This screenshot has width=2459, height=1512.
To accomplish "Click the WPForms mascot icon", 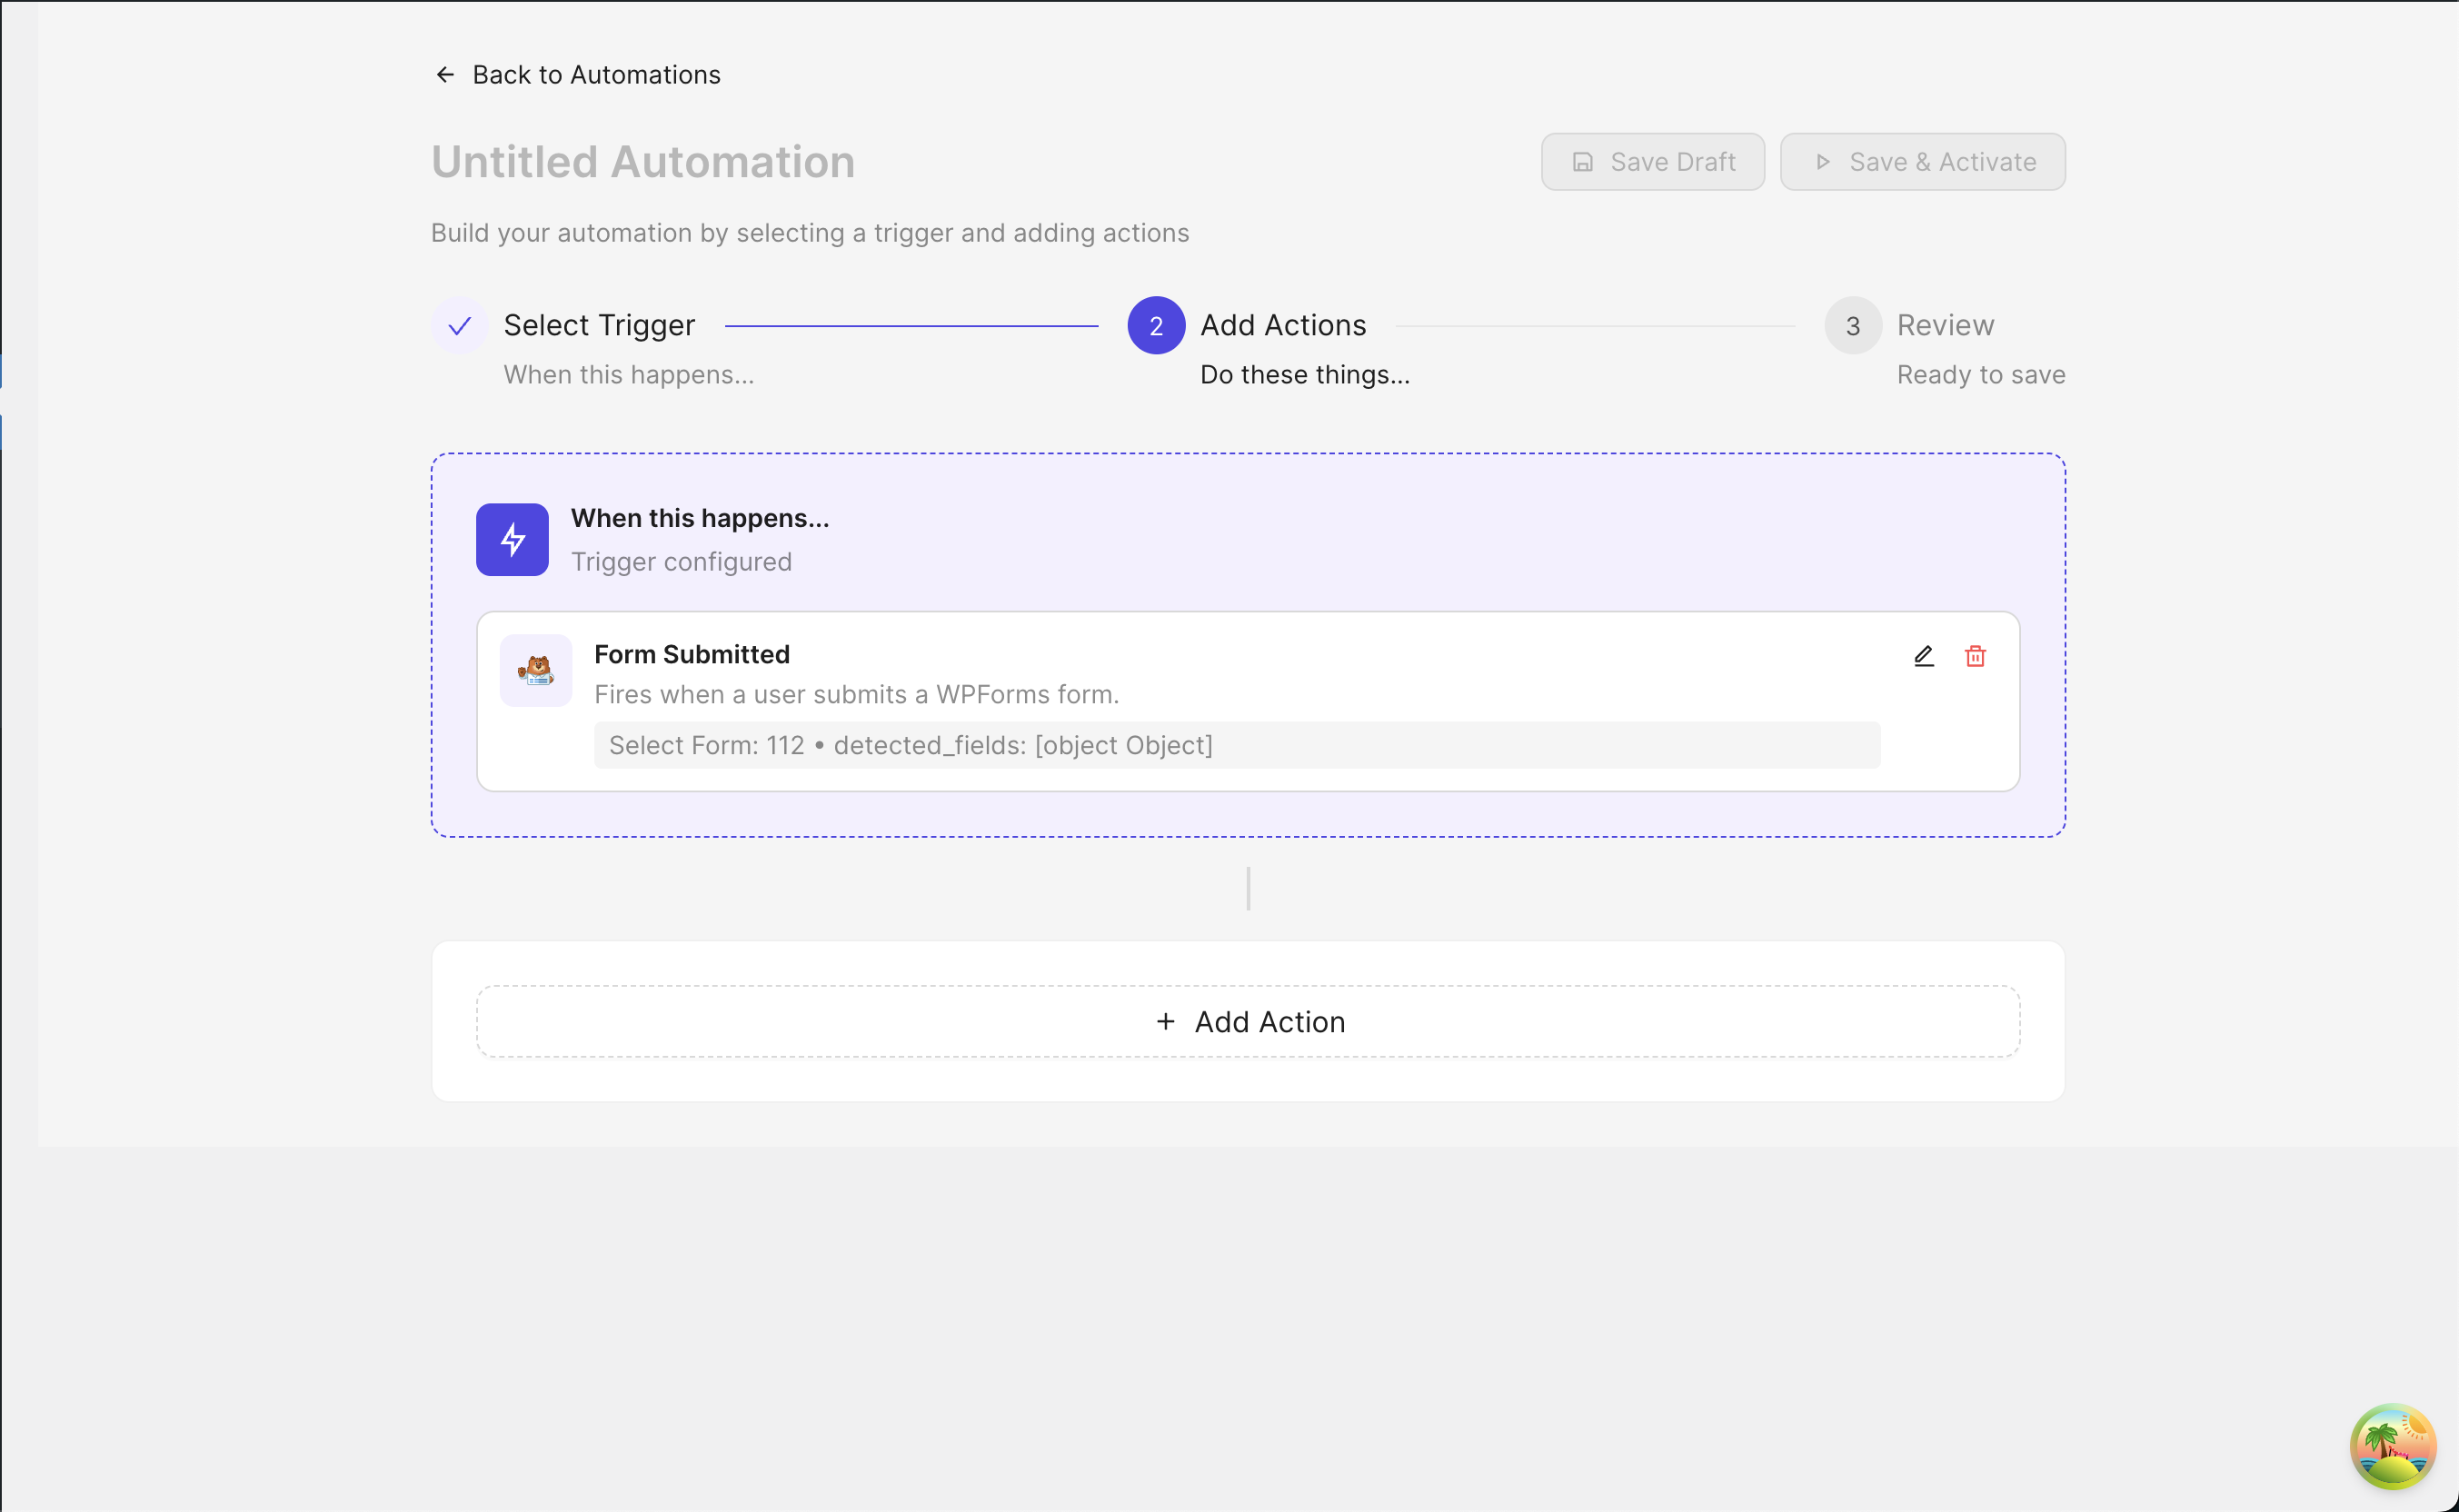I will 536,670.
